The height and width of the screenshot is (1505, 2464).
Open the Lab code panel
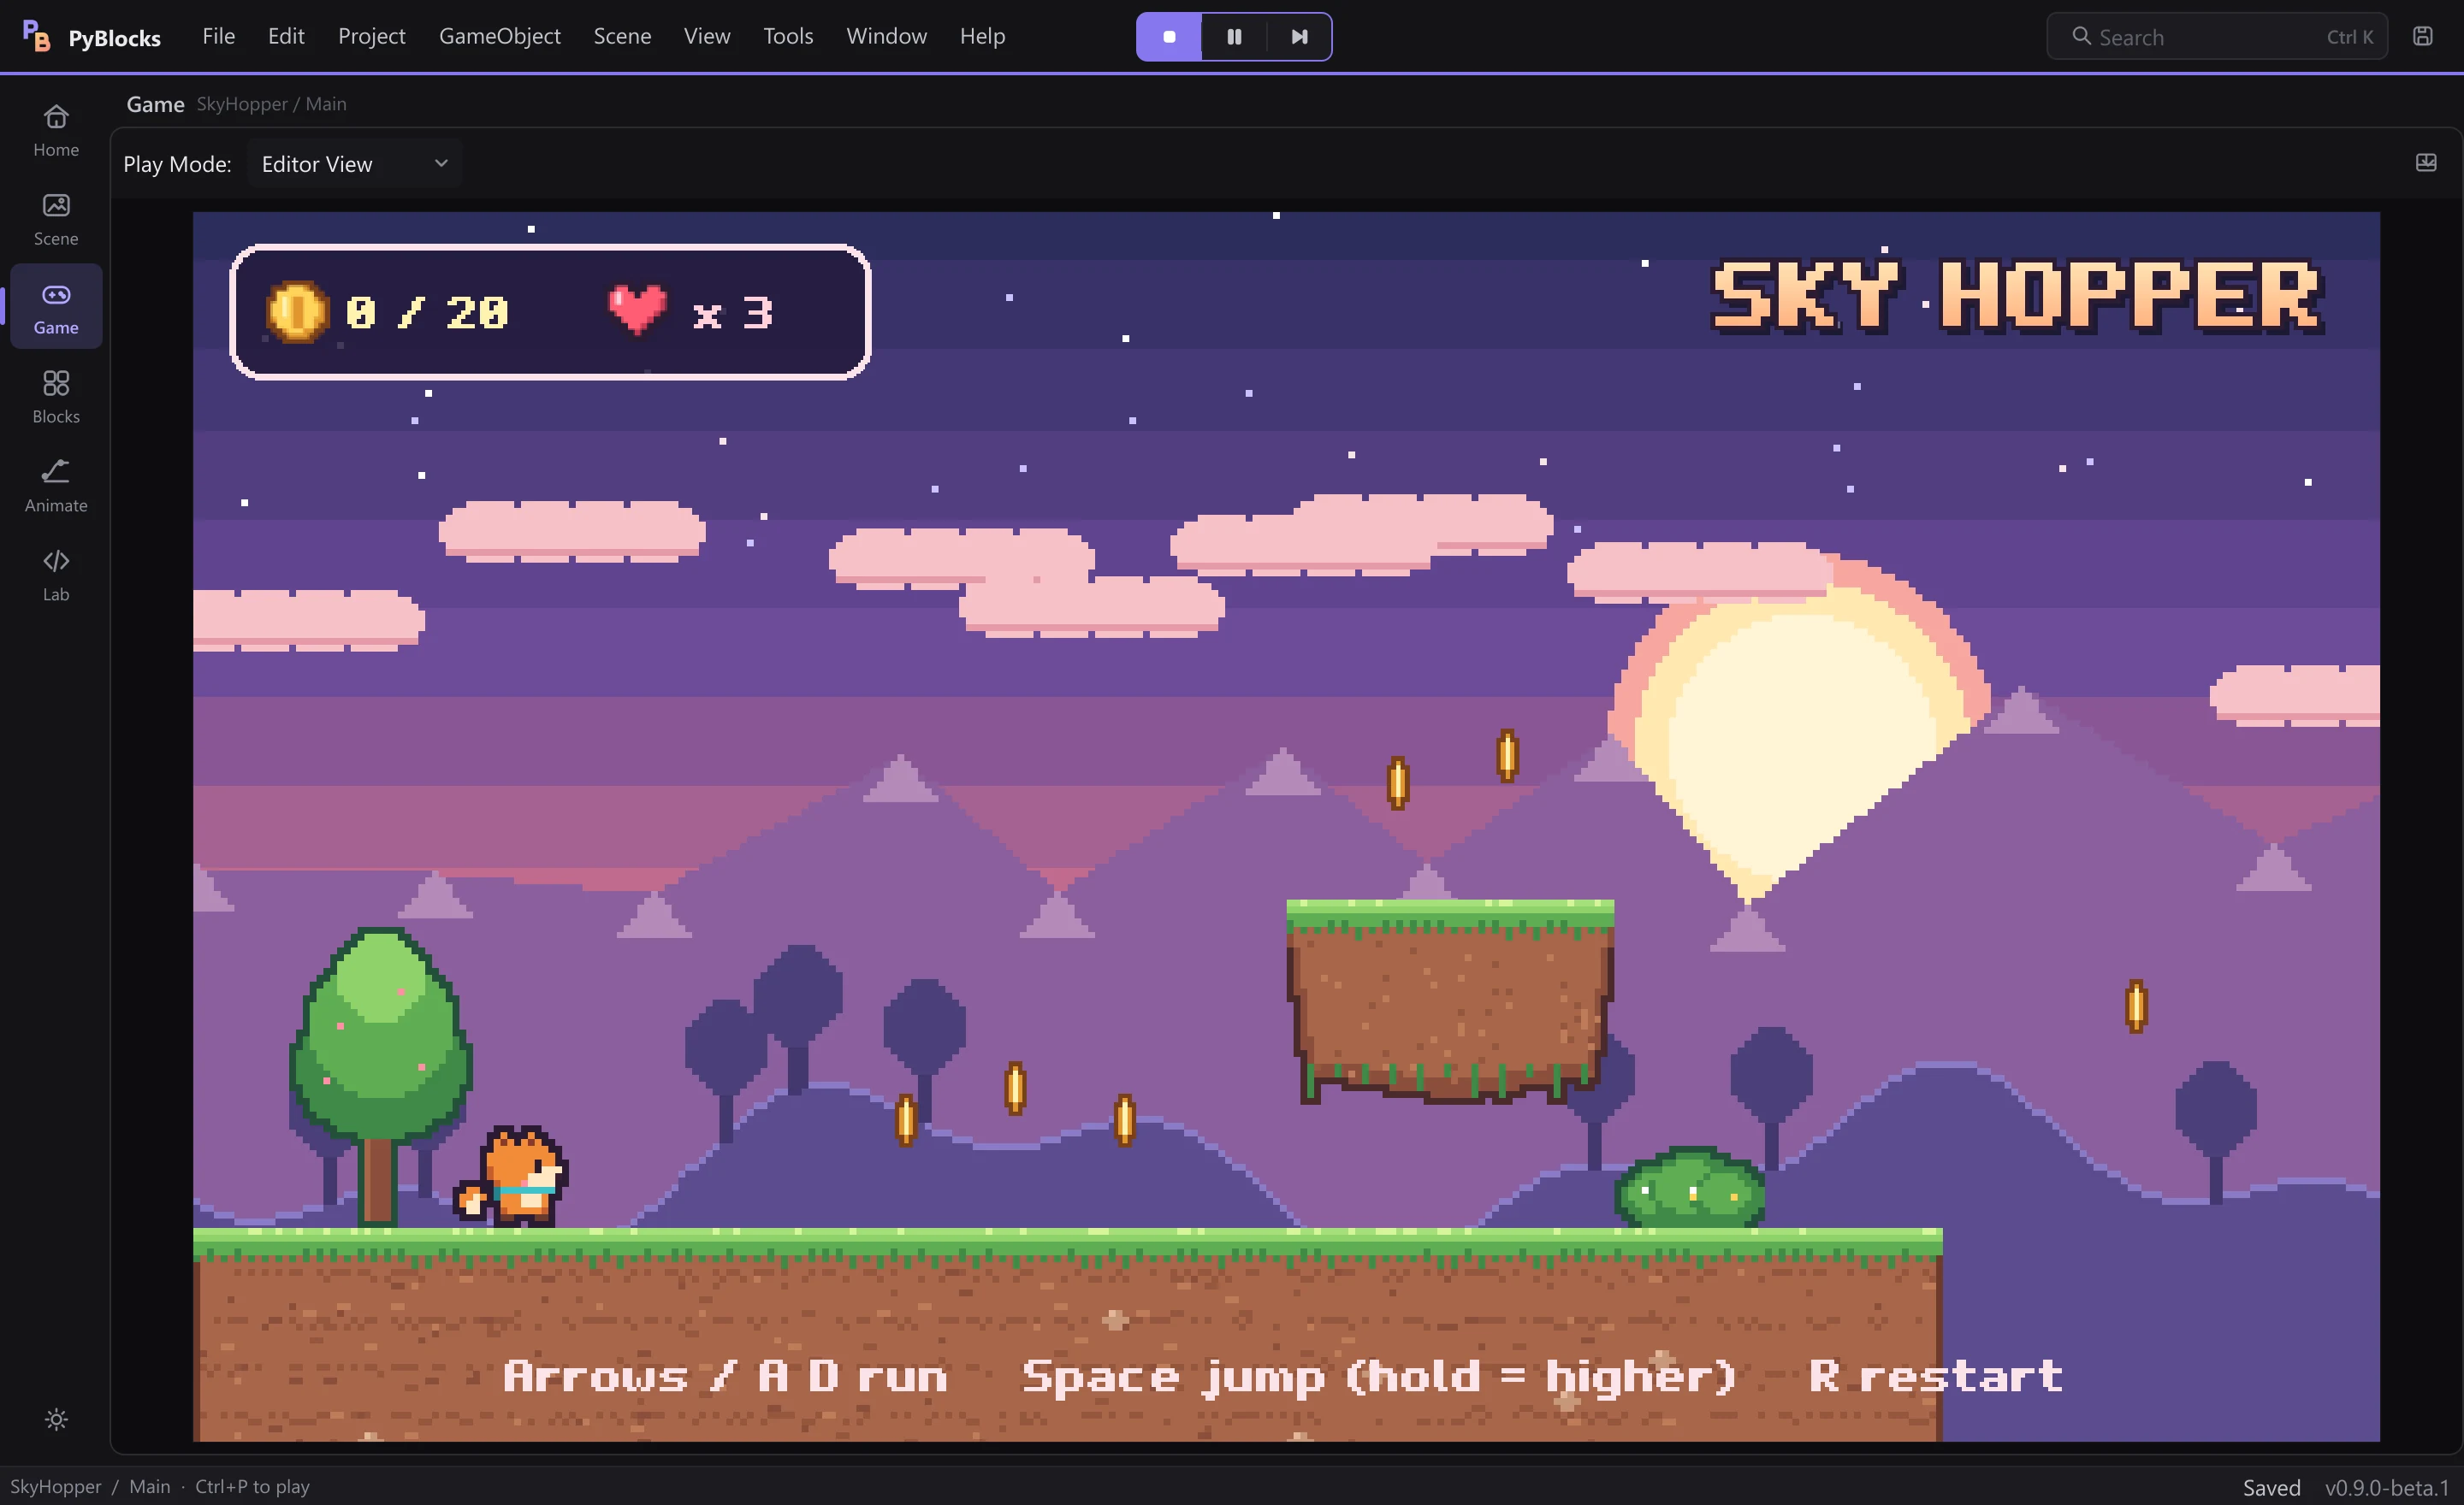click(56, 575)
